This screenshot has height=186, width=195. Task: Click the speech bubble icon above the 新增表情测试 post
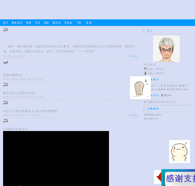click(5, 62)
